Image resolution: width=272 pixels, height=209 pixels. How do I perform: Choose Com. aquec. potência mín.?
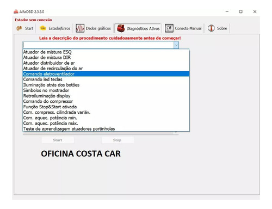(106, 118)
